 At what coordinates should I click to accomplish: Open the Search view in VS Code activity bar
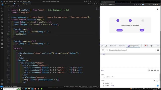click(2, 8)
